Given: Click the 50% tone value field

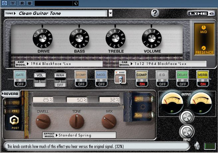Looking at the screenshot, I should (77, 100).
